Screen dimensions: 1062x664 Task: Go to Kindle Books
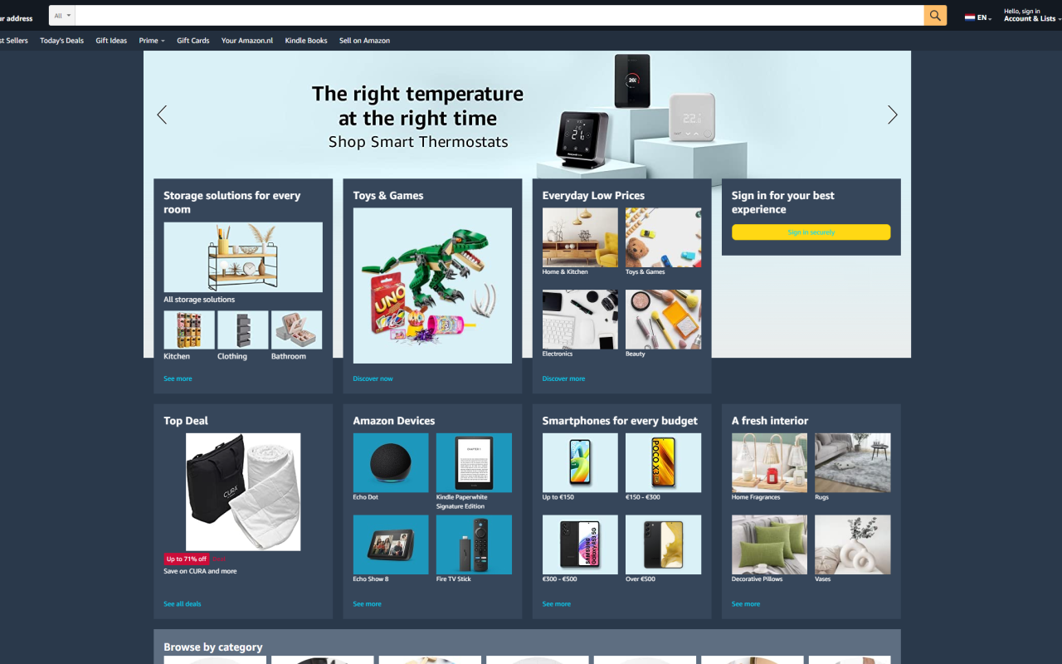point(306,41)
